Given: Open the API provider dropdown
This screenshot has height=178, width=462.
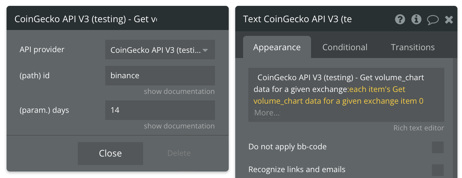Looking at the screenshot, I should (160, 50).
